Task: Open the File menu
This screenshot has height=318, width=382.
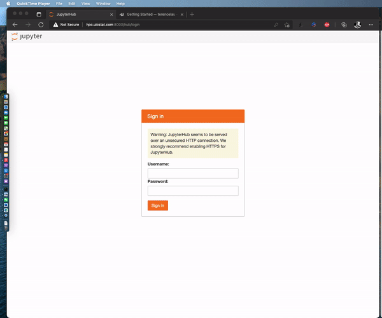Action: tap(59, 4)
